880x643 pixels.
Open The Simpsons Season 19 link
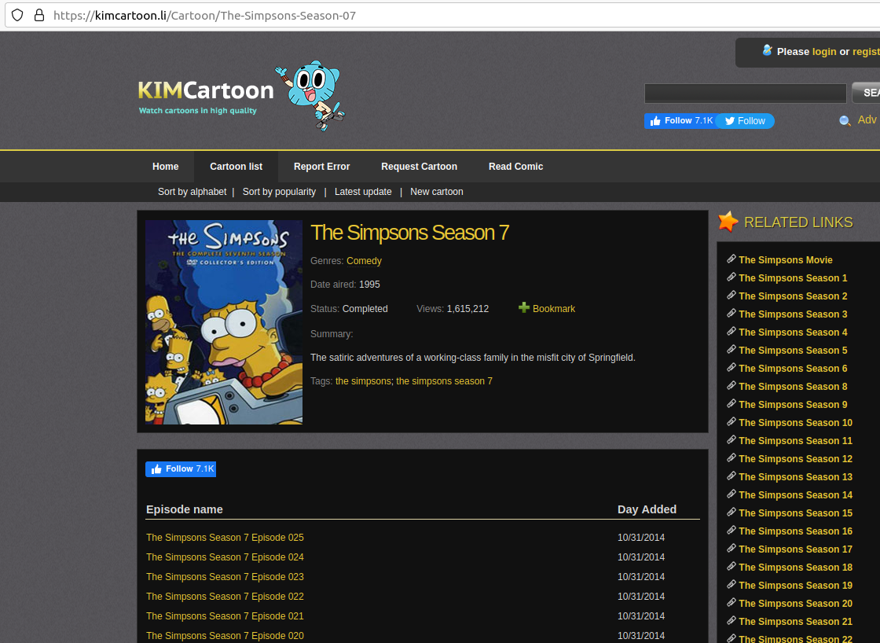pos(796,585)
